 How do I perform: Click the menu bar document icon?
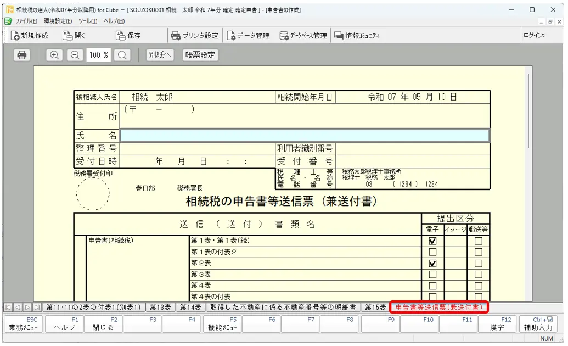(8, 21)
